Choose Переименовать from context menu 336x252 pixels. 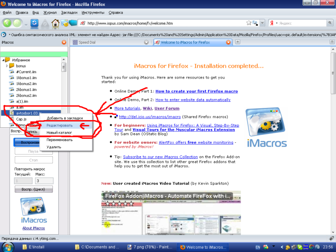[66, 140]
